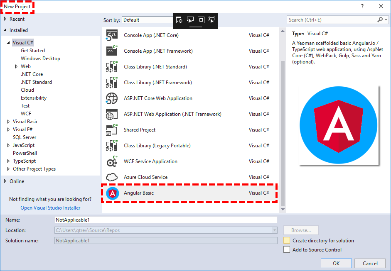Click the Name input field
The height and width of the screenshot is (271, 391).
point(166,220)
